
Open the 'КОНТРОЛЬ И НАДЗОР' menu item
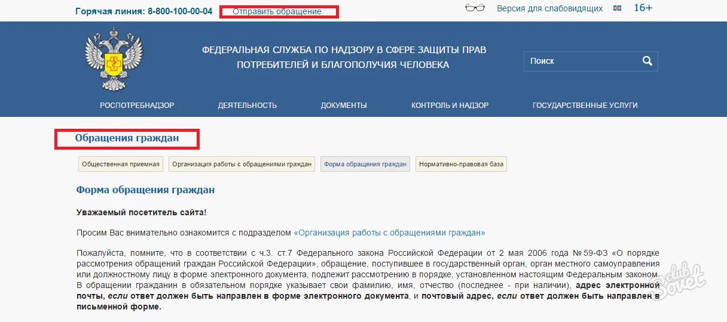(450, 105)
